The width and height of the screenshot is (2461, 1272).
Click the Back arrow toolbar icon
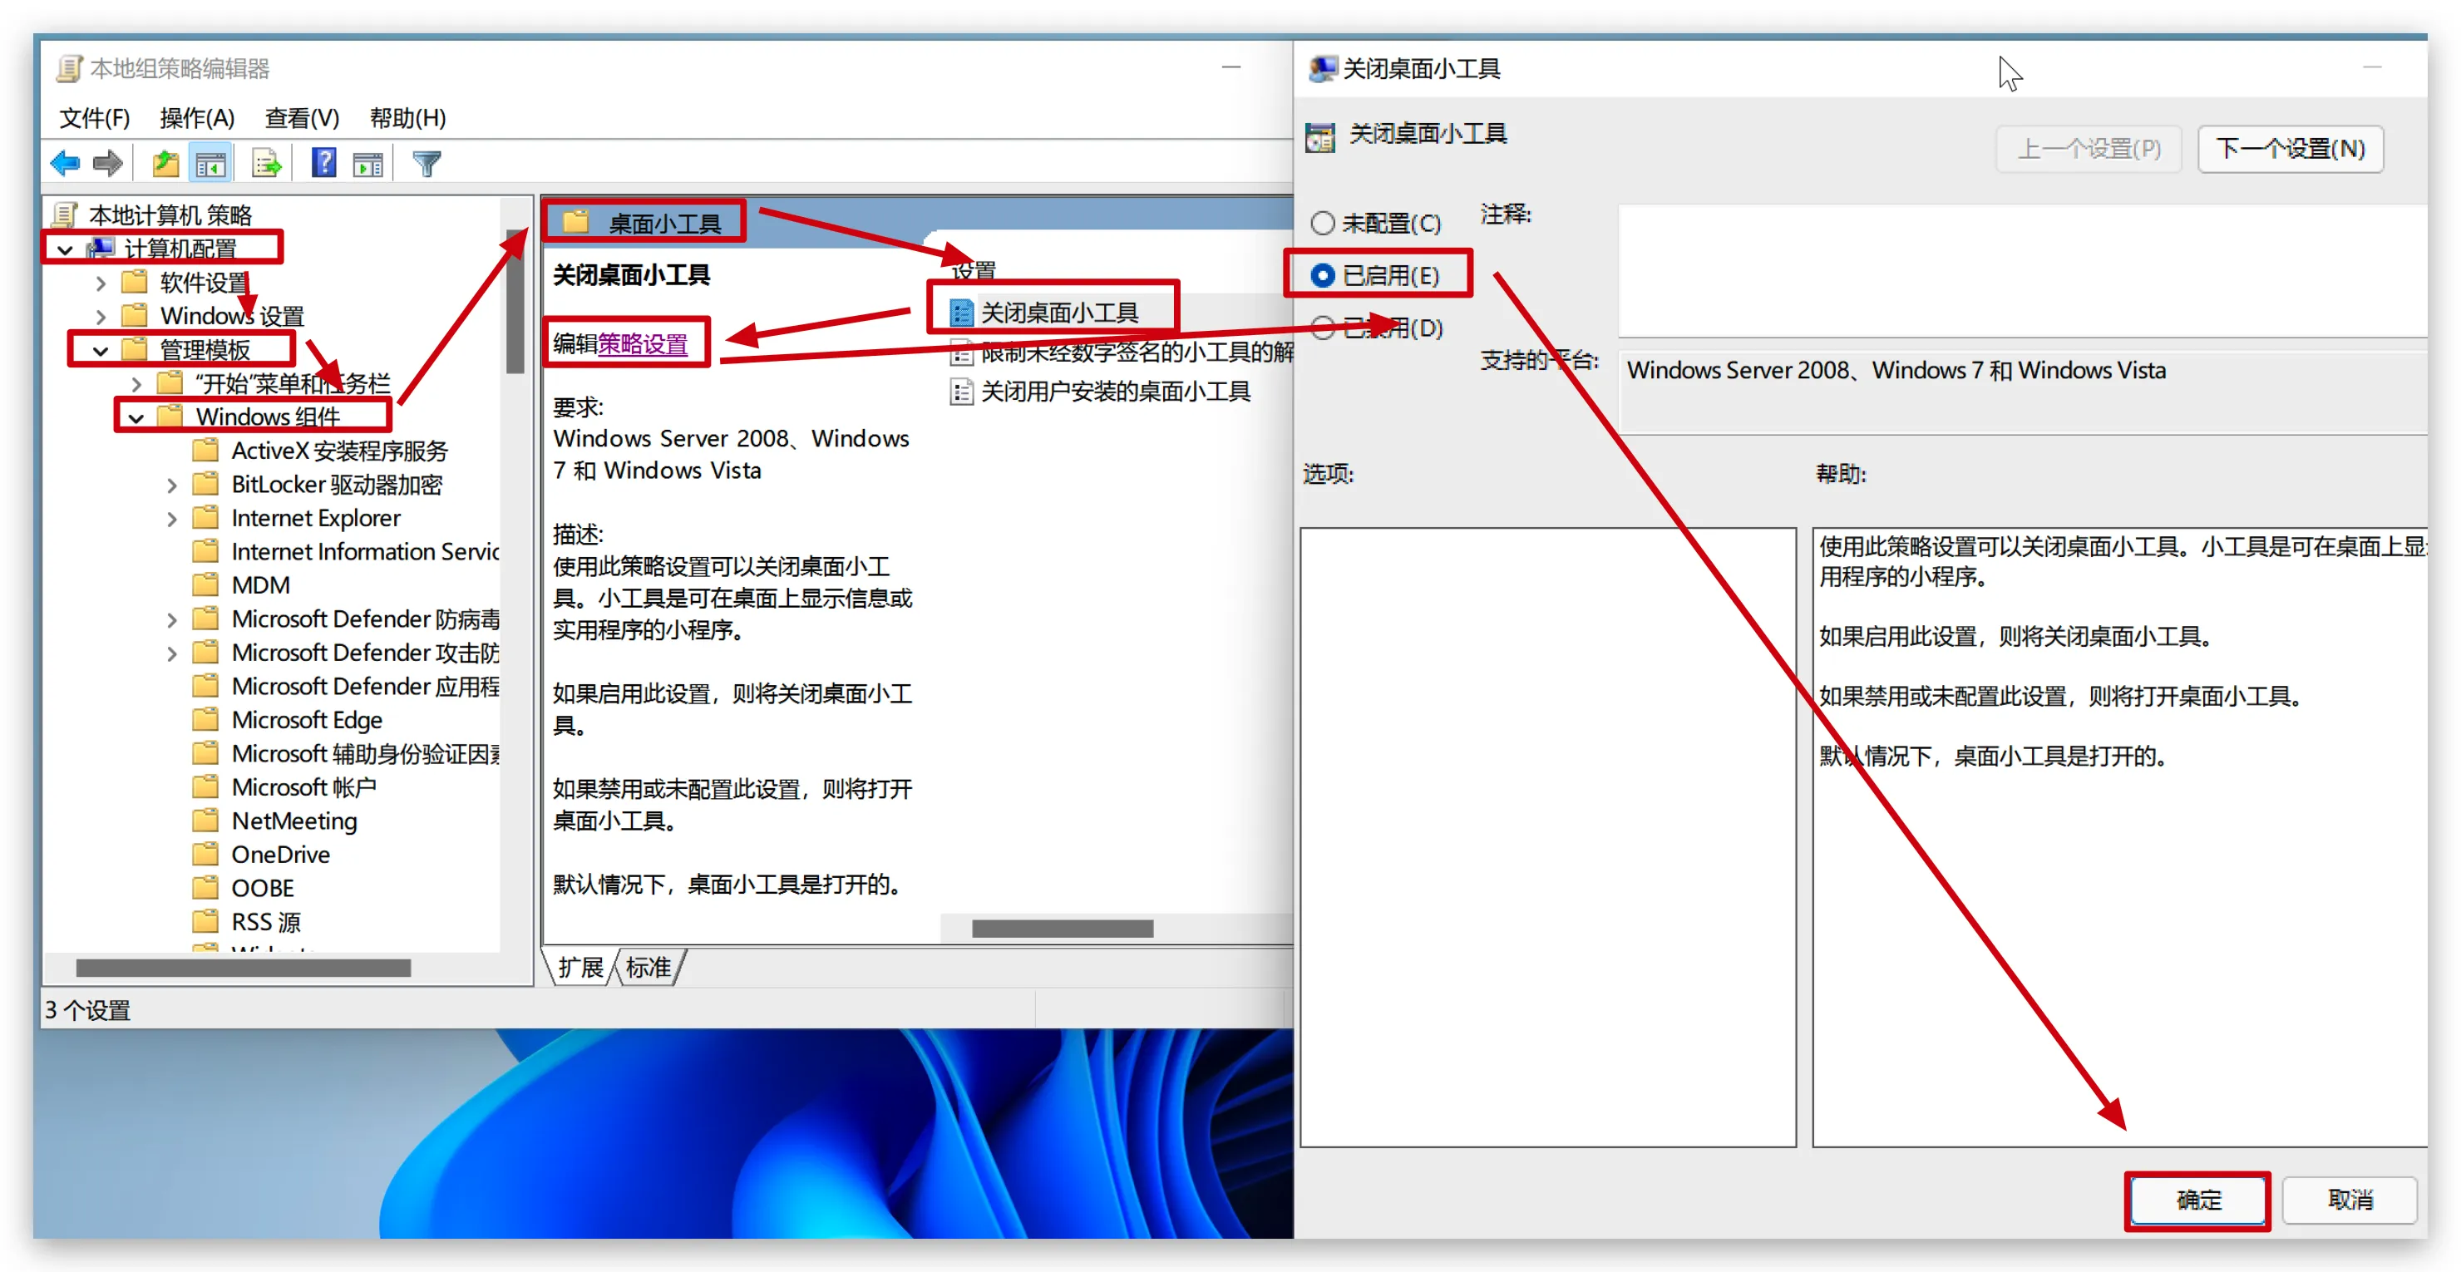(x=65, y=163)
